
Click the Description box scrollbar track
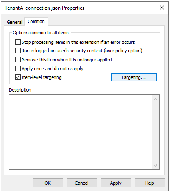pyautogui.click(x=155, y=132)
